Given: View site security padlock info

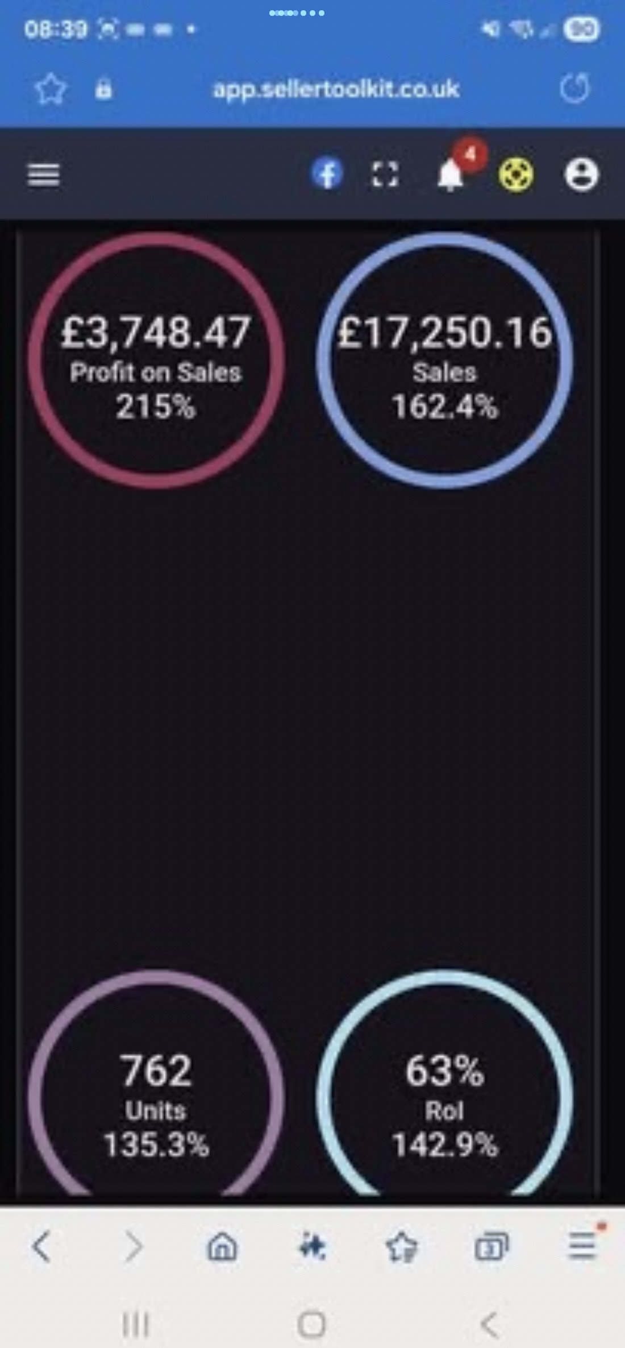Looking at the screenshot, I should [x=103, y=89].
